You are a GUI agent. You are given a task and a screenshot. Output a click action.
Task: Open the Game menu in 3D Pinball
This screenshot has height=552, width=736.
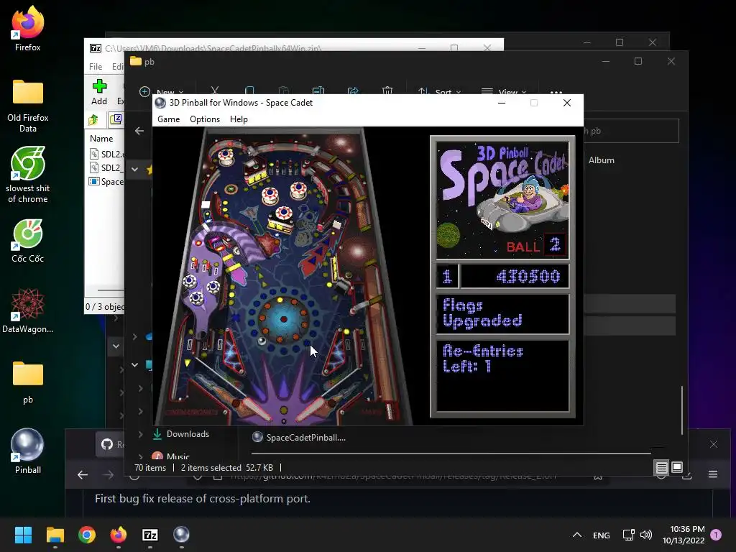[x=168, y=119]
